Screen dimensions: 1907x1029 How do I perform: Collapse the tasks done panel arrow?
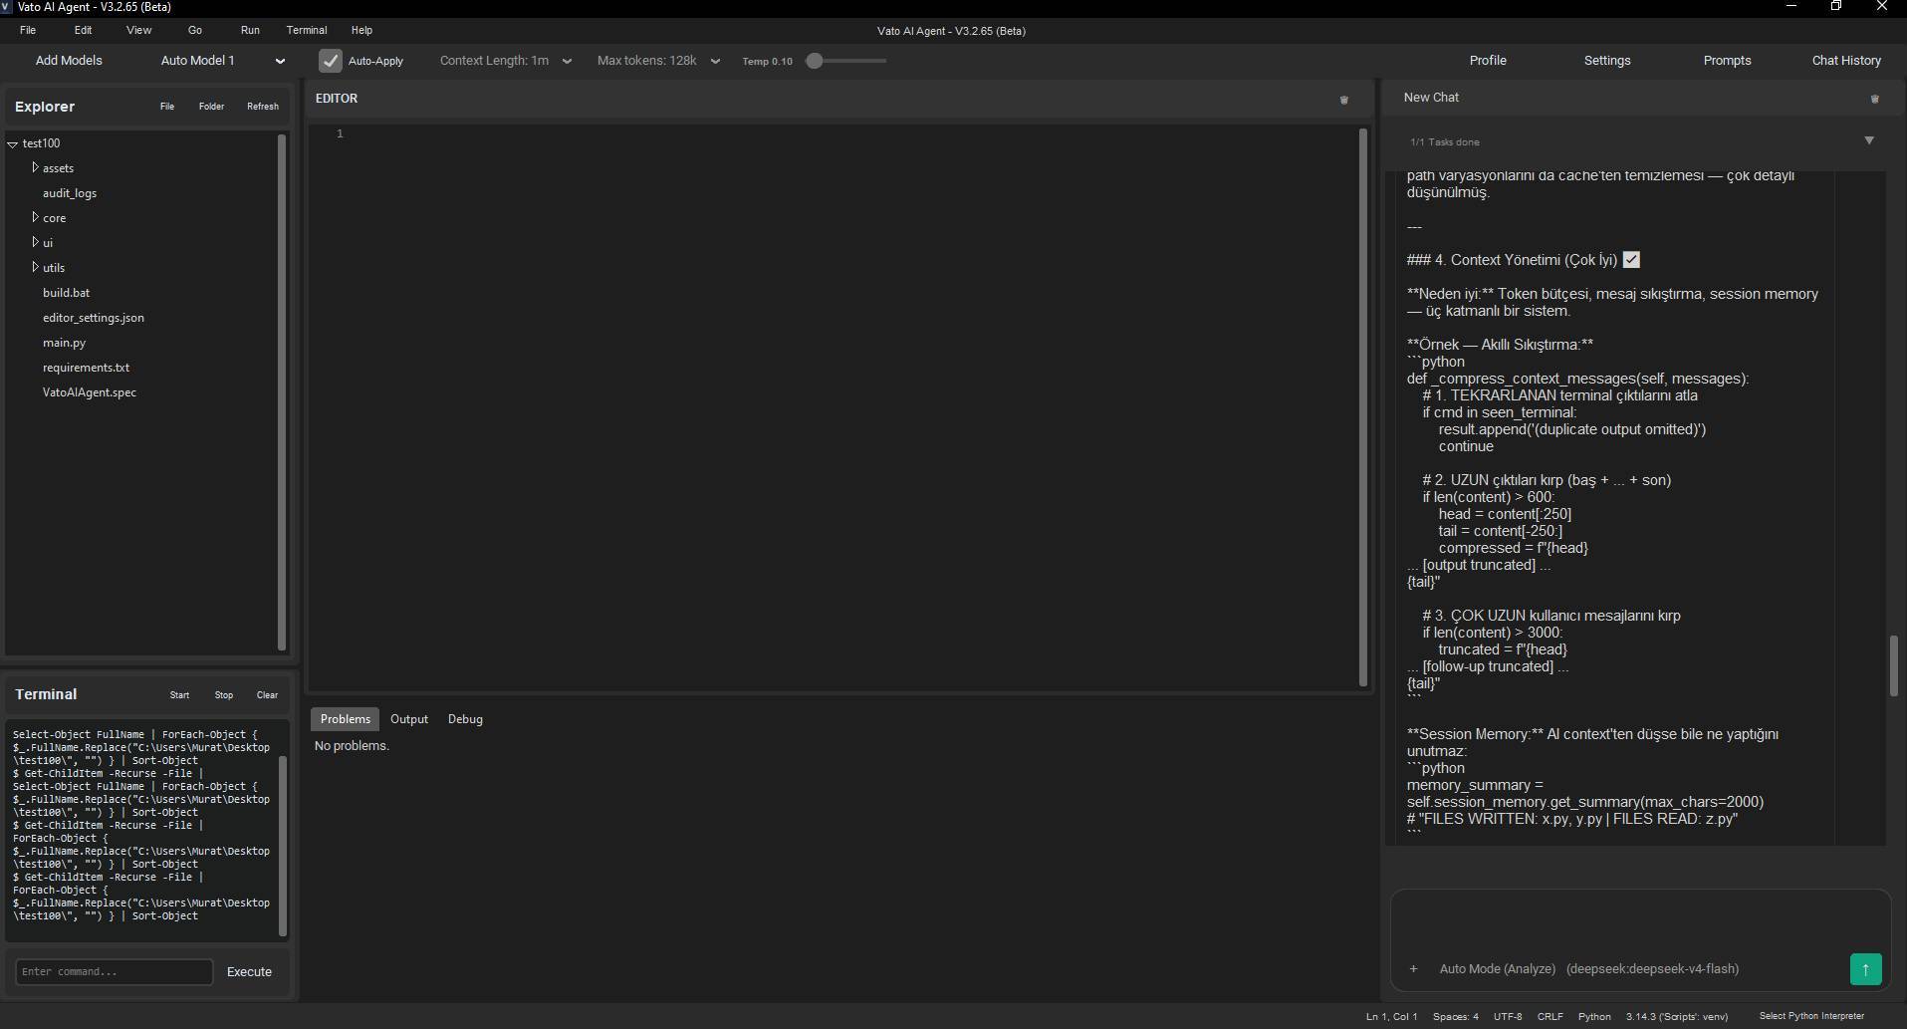tap(1869, 140)
